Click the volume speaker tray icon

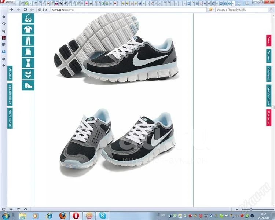(x=237, y=216)
